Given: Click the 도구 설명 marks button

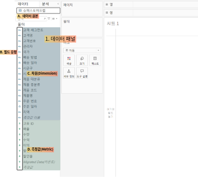Looking at the screenshot, I should tap(82, 73).
